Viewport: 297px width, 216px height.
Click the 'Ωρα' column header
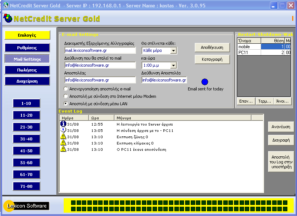[x=101, y=118]
